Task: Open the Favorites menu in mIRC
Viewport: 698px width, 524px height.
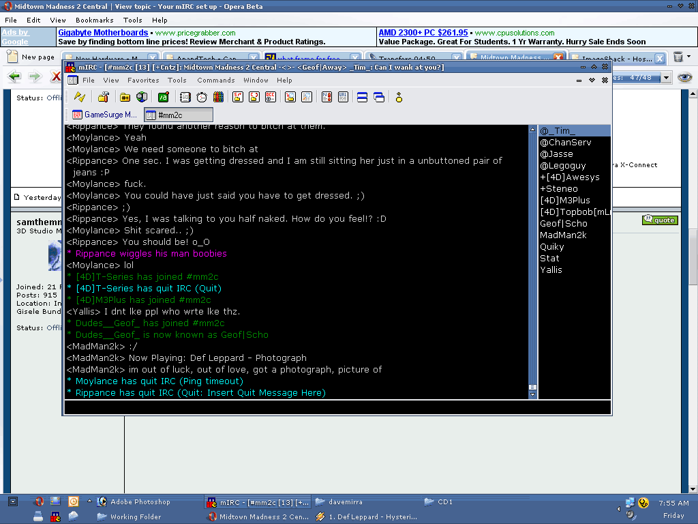Action: coord(143,81)
